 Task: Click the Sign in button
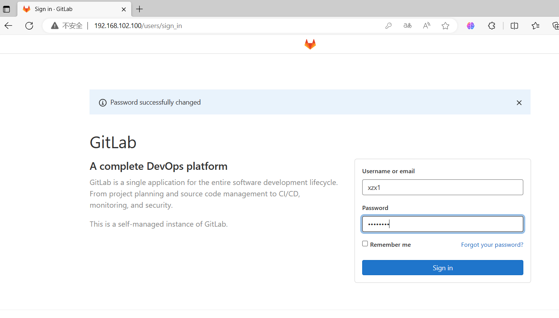[x=442, y=268]
